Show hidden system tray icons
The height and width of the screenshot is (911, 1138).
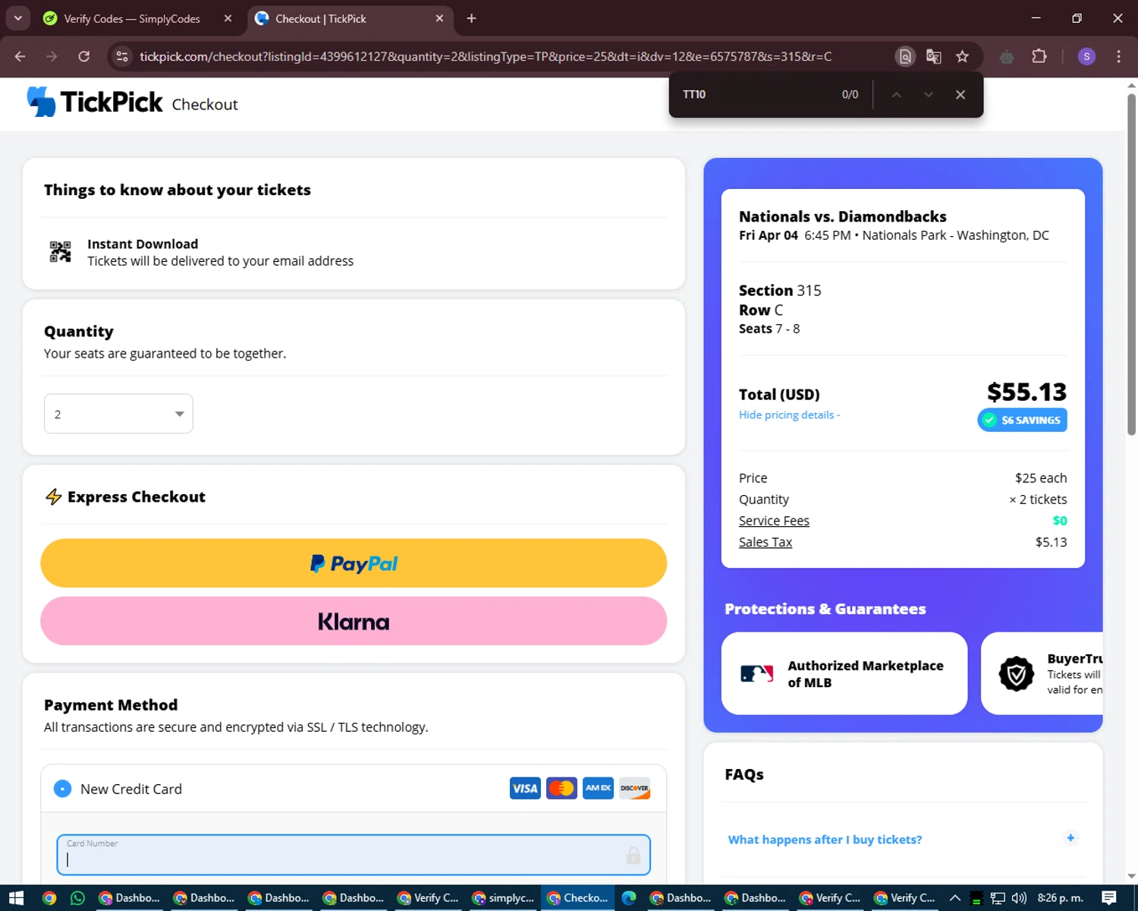point(955,898)
